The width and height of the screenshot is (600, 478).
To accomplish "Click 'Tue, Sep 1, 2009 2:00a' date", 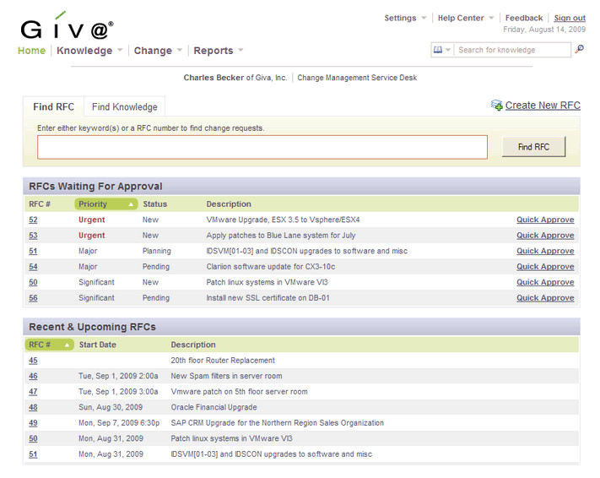I will point(118,376).
